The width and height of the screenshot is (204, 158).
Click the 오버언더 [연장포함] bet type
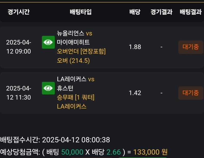click(x=81, y=51)
